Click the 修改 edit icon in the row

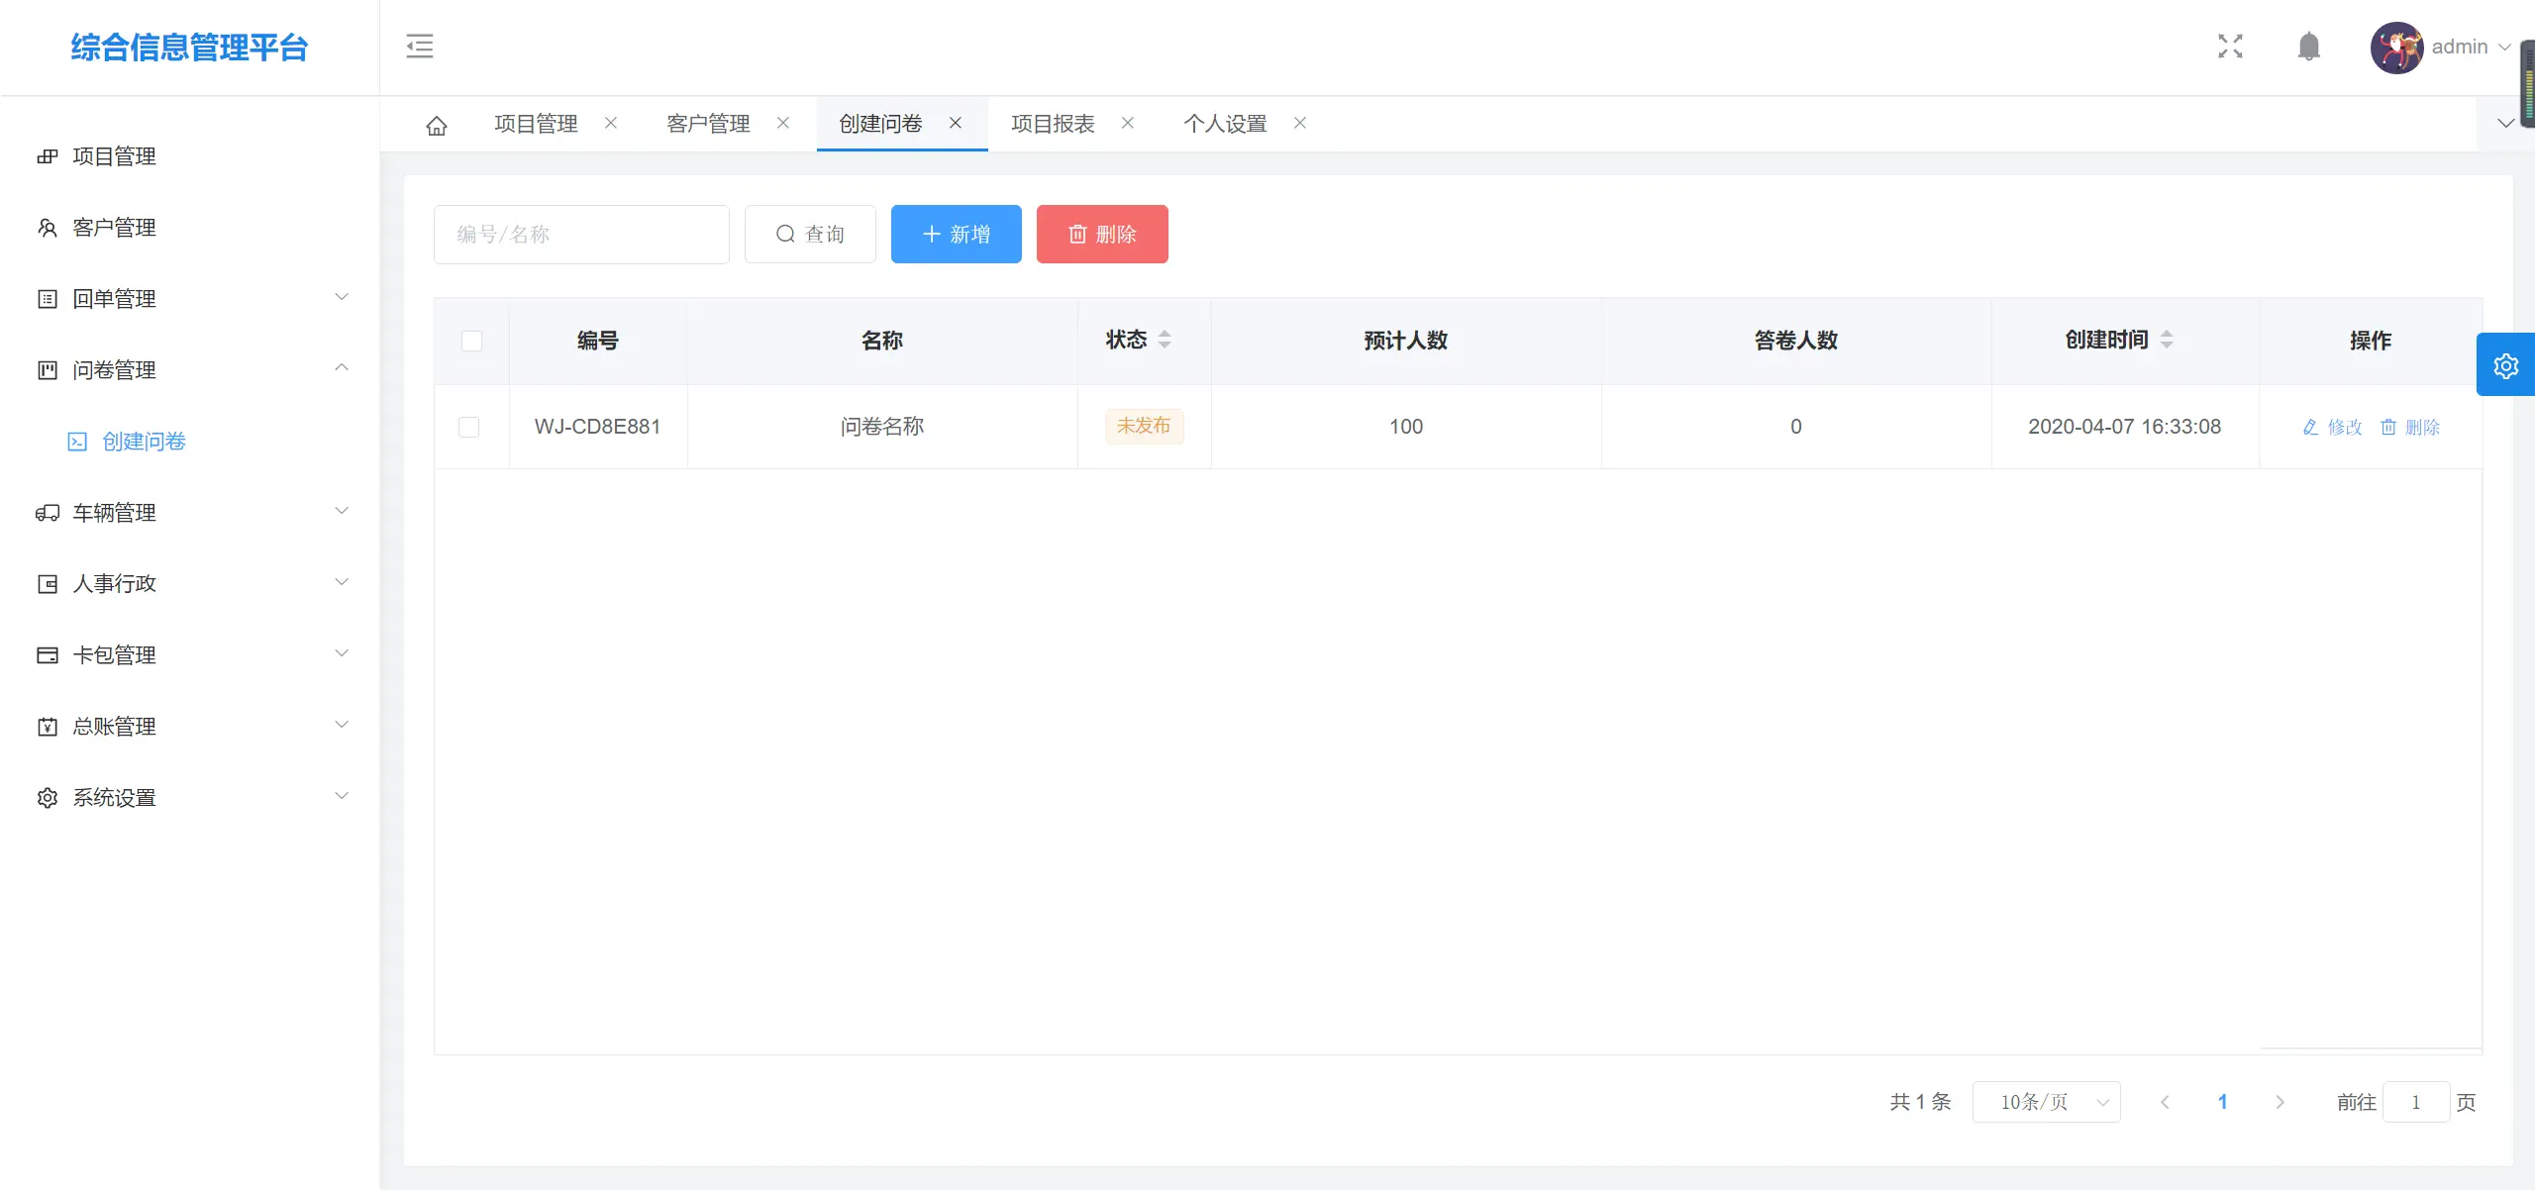(2310, 427)
